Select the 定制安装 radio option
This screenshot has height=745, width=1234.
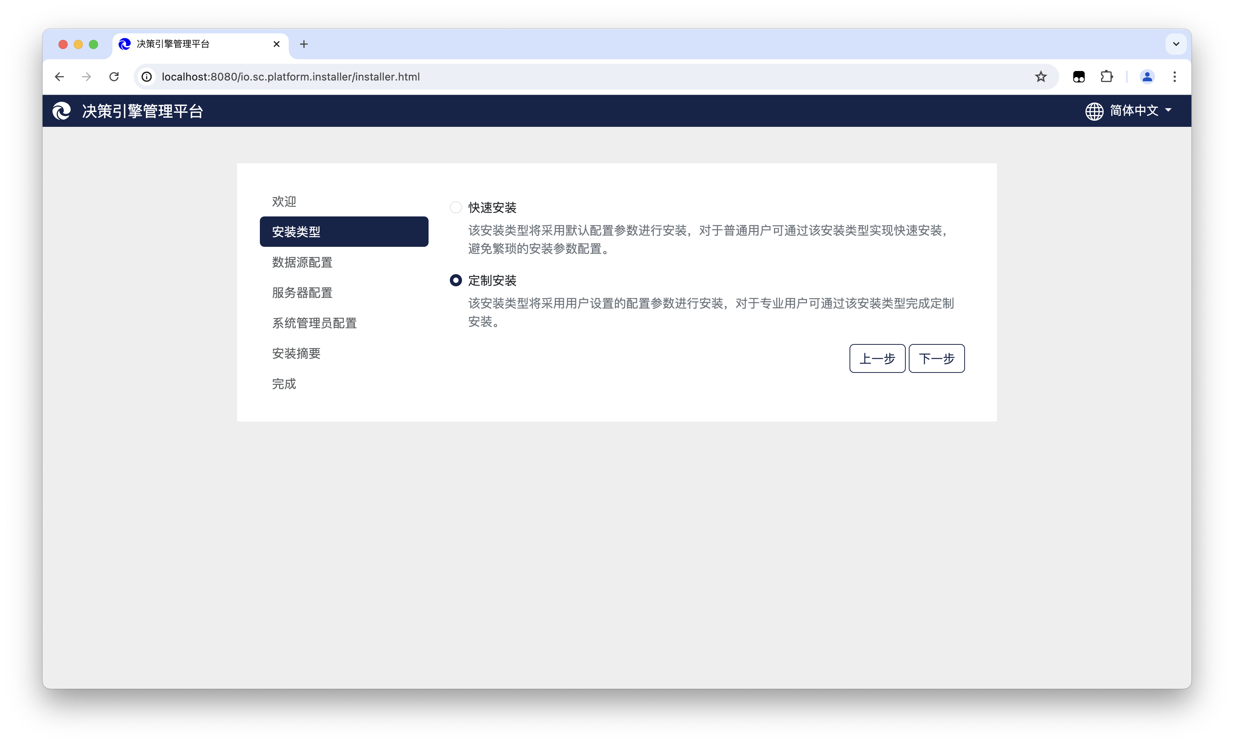pos(455,280)
